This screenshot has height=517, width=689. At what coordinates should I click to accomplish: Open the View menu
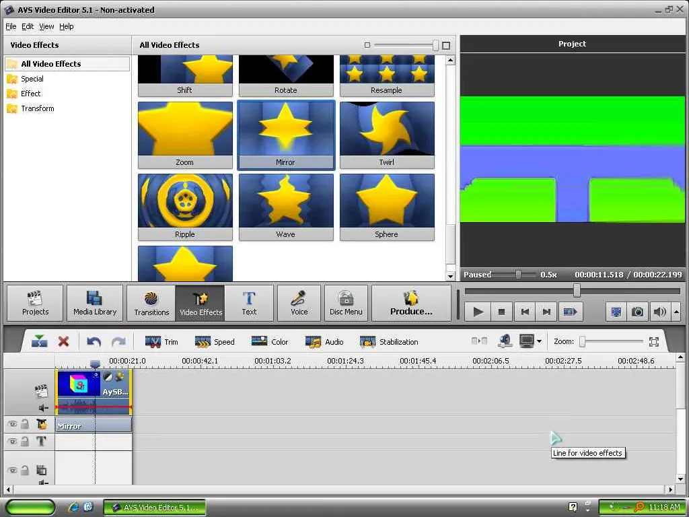(x=46, y=26)
